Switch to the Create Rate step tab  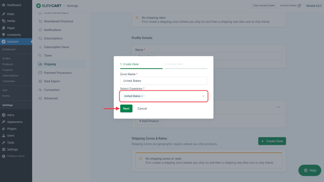pyautogui.click(x=174, y=64)
